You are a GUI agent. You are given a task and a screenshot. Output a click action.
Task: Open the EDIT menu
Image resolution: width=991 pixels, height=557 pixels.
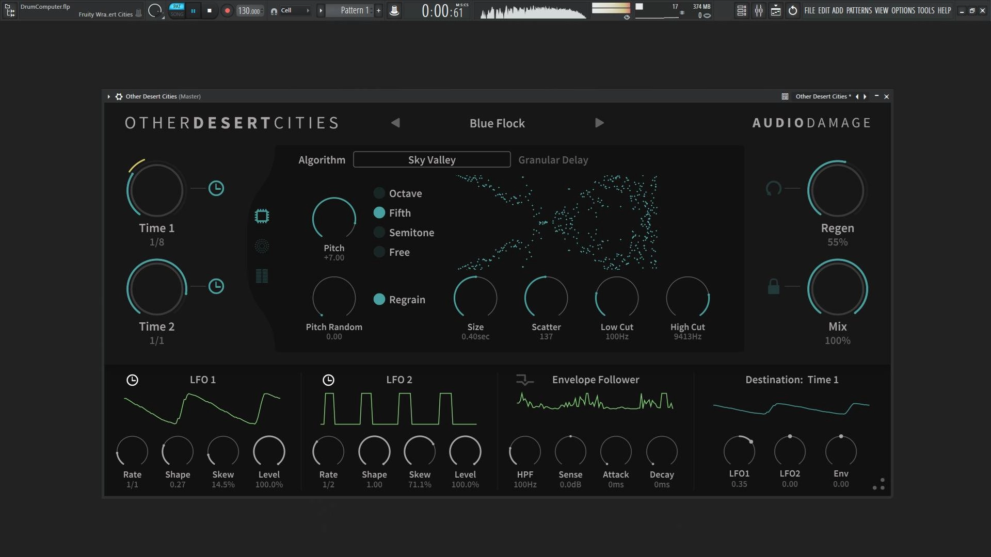(824, 10)
